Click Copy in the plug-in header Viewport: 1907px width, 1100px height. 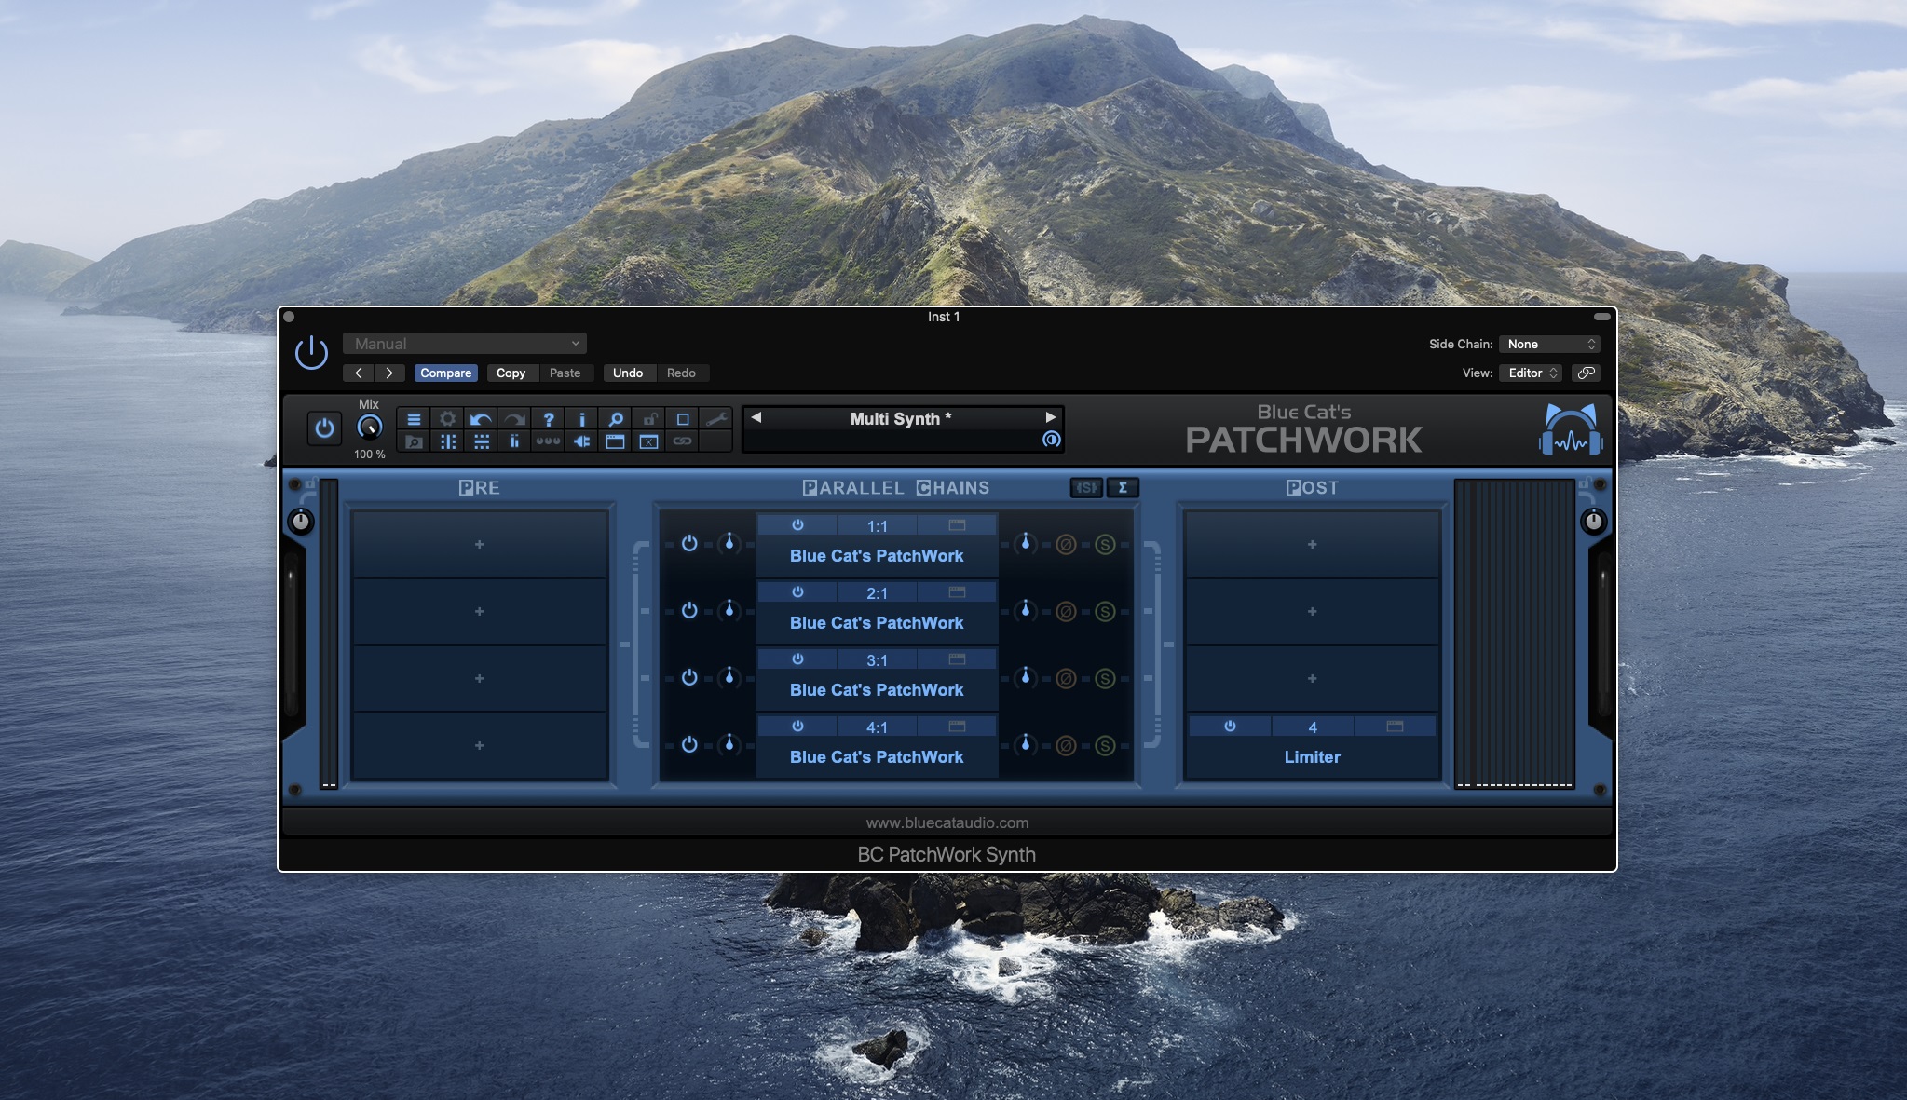tap(511, 373)
